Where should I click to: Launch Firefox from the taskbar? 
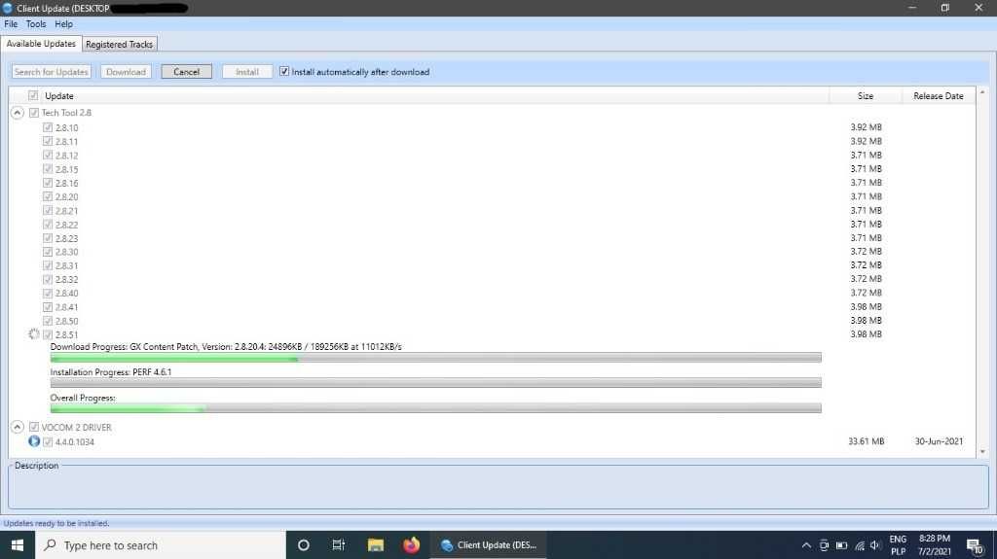(412, 545)
